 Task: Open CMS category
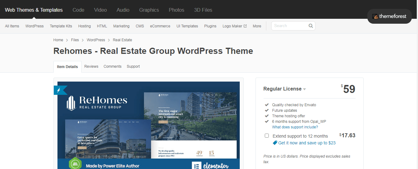coord(140,26)
